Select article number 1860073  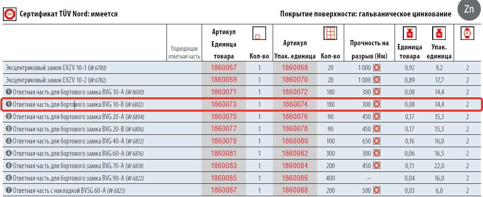(x=224, y=104)
